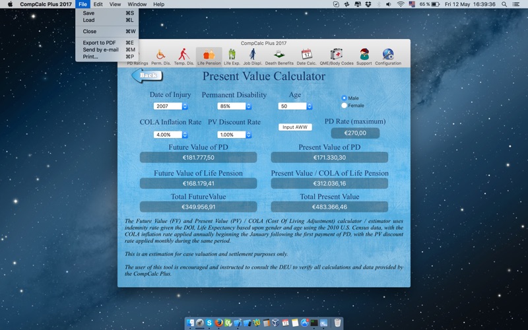Viewport: 528px width, 330px height.
Task: Open Skype from the Dock
Action: pos(209,323)
